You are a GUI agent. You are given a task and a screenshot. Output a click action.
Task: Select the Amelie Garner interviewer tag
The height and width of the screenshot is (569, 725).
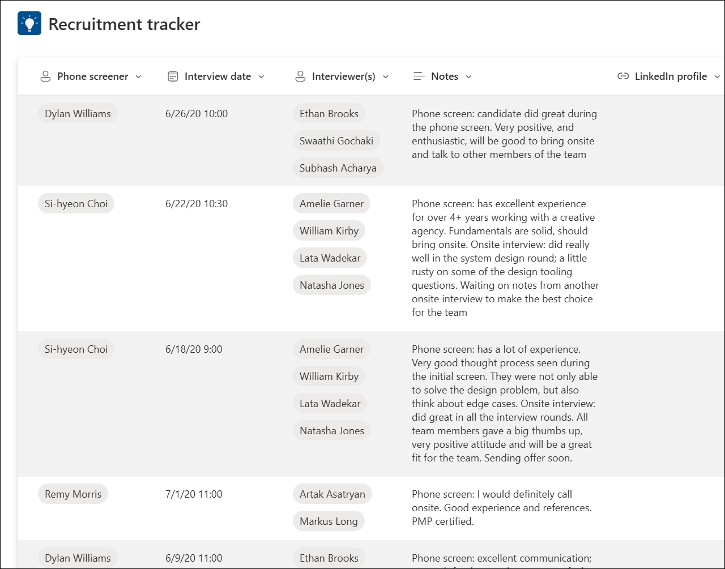[x=331, y=203]
